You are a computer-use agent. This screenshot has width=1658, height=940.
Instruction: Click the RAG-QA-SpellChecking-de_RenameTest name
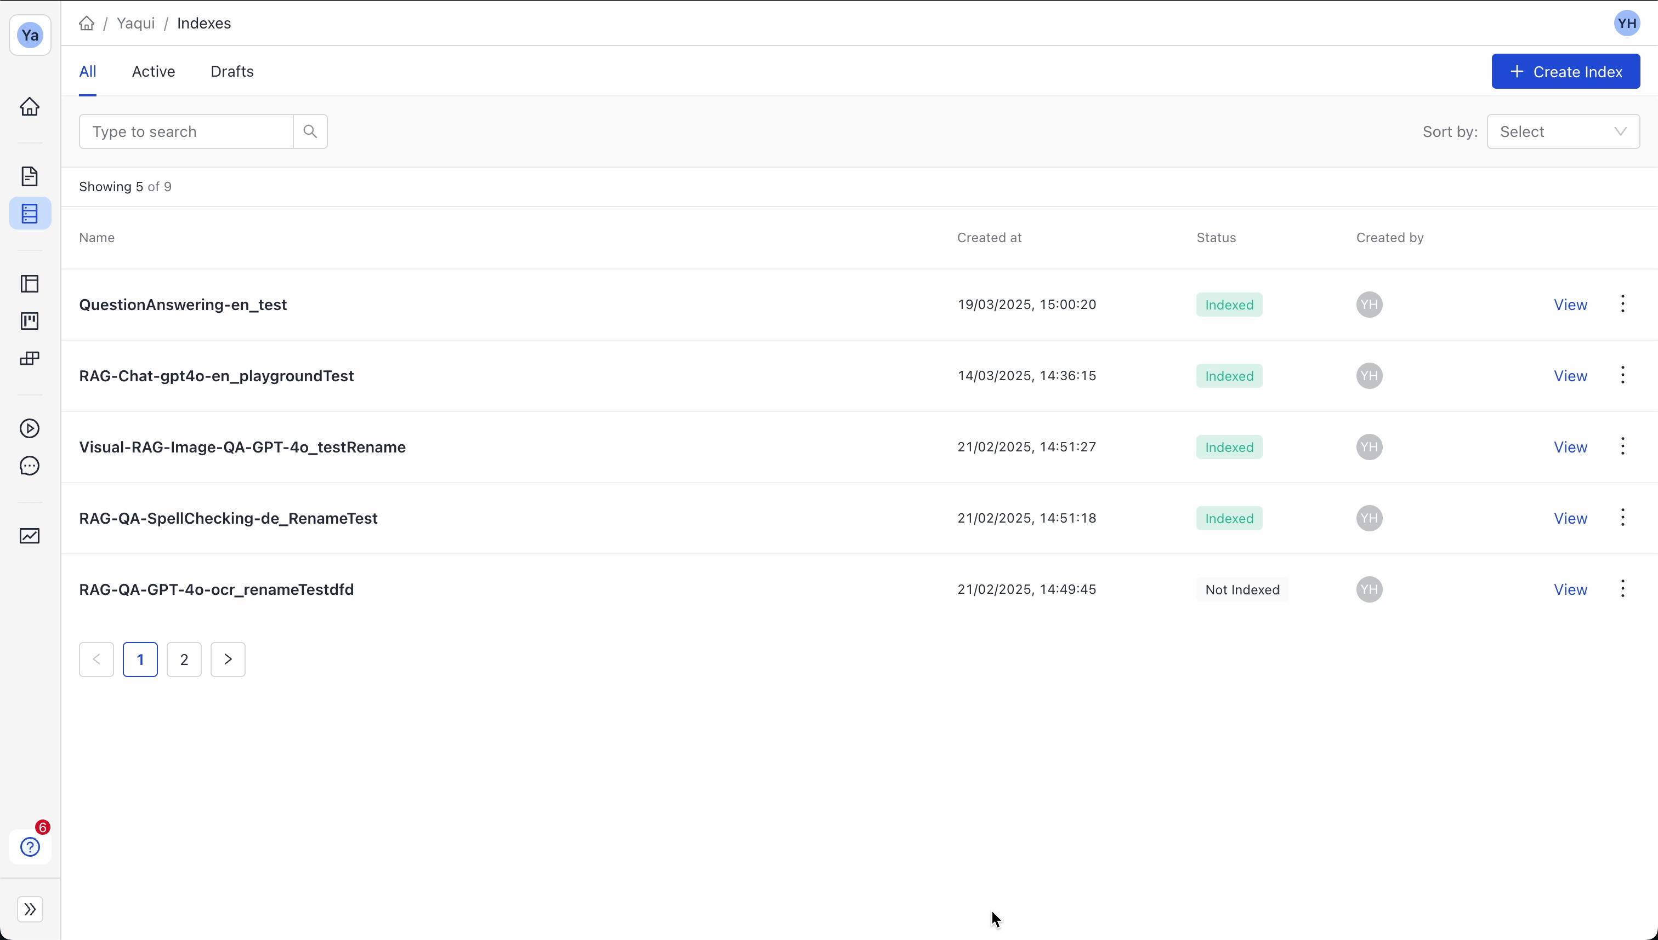point(228,518)
